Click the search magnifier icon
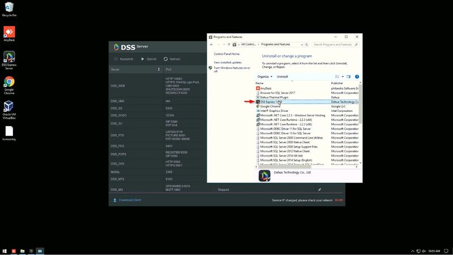The image size is (453, 255). coord(356,45)
